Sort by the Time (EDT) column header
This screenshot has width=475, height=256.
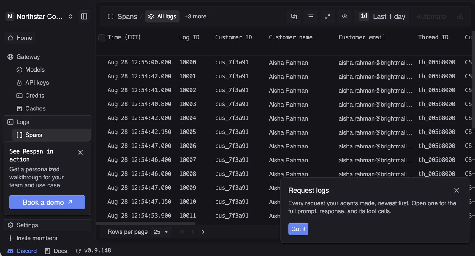click(124, 37)
